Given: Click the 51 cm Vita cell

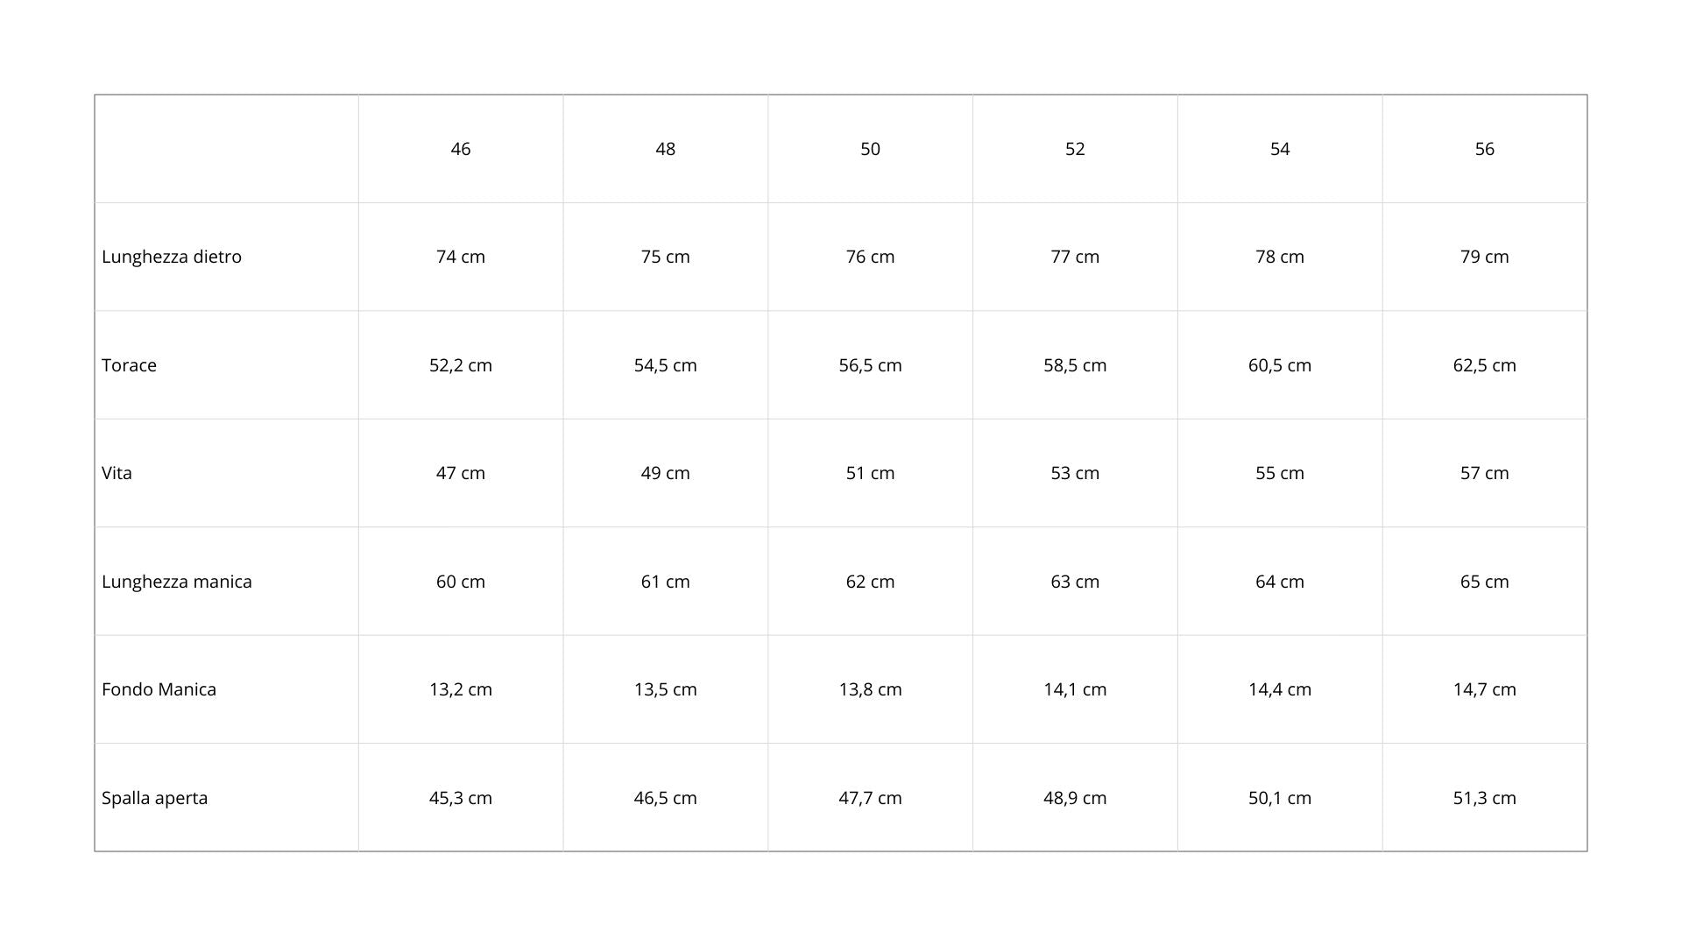Looking at the screenshot, I should tap(870, 473).
